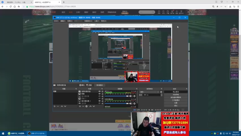Screen dimensions: 241x136
Task: Hide the 视频采集设备 source via its eye icon
Action: coord(99,92)
